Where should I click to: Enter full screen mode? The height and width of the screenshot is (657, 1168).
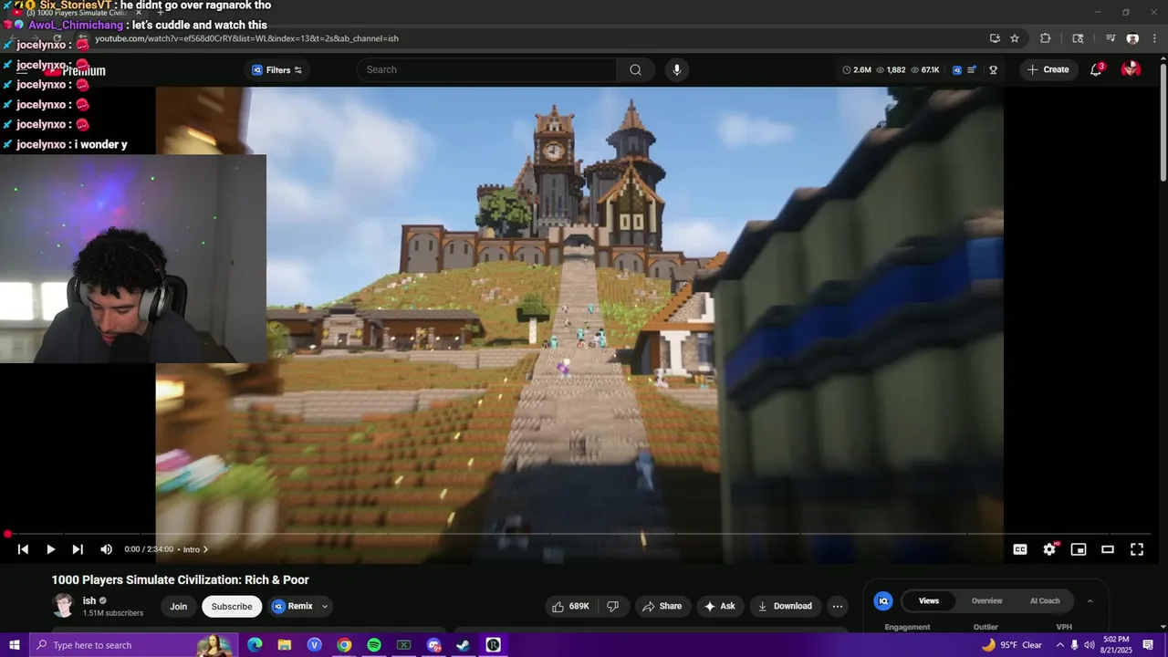pos(1137,549)
